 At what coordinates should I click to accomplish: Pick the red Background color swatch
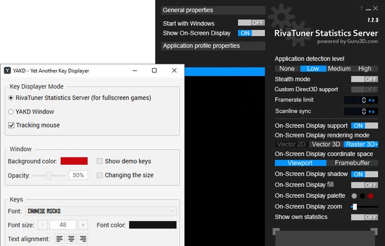click(74, 161)
